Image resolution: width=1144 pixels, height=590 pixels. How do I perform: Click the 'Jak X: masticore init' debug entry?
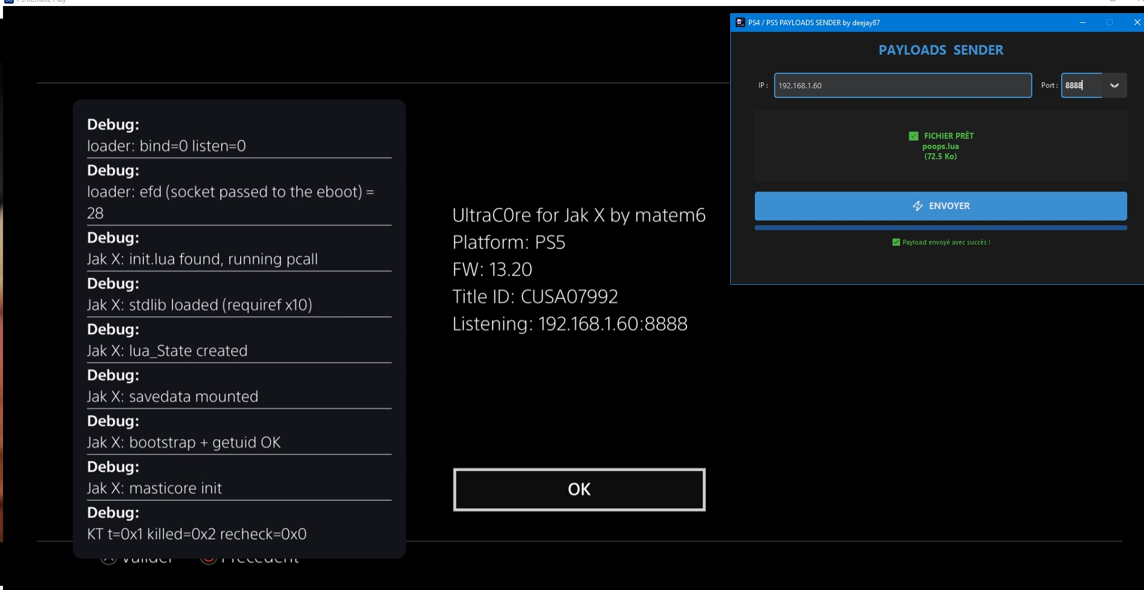point(154,488)
